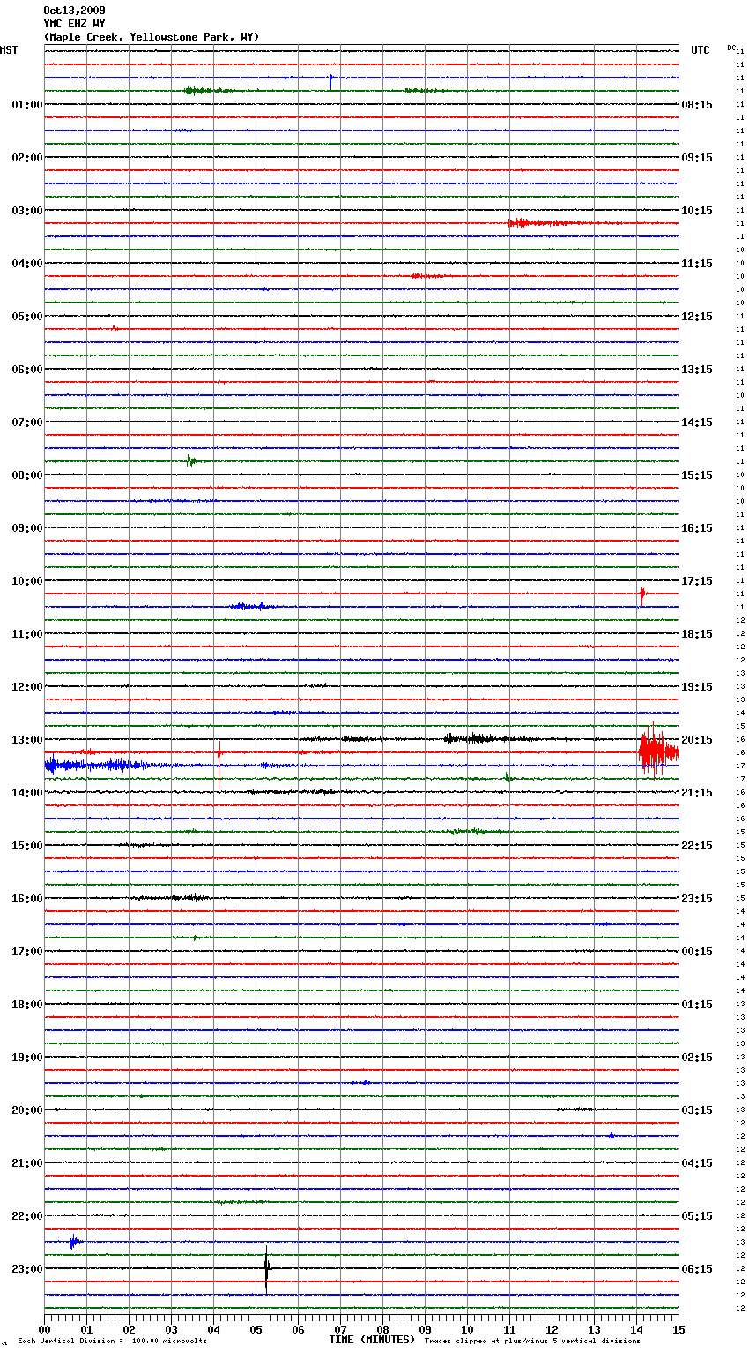The image size is (749, 1353).
Task: Click '(Maple Creek, Yellowstone Park, WY)' location text
Action: (x=152, y=37)
